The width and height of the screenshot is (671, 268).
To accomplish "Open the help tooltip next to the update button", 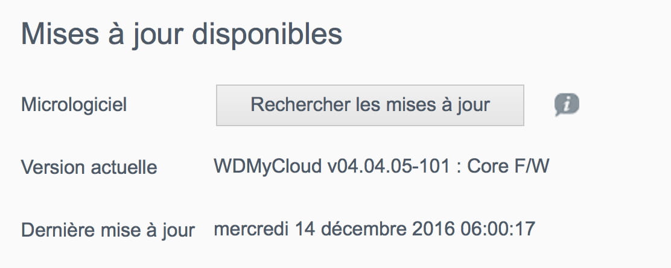I will point(567,105).
